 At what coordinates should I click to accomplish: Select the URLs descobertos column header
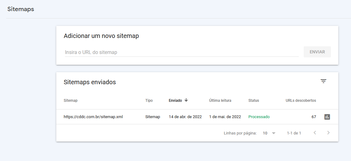tap(301, 101)
